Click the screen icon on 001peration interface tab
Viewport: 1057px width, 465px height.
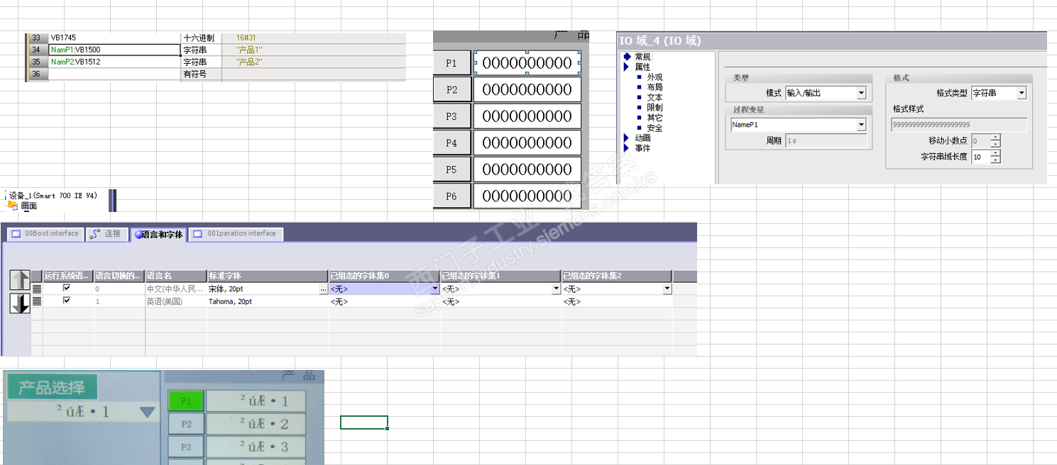pos(198,233)
